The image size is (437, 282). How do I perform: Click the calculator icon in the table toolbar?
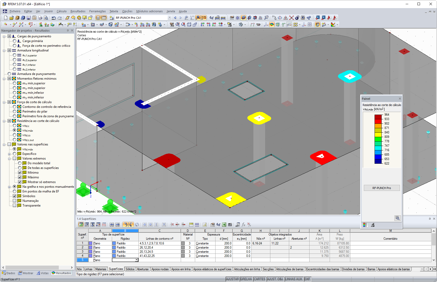(229, 225)
